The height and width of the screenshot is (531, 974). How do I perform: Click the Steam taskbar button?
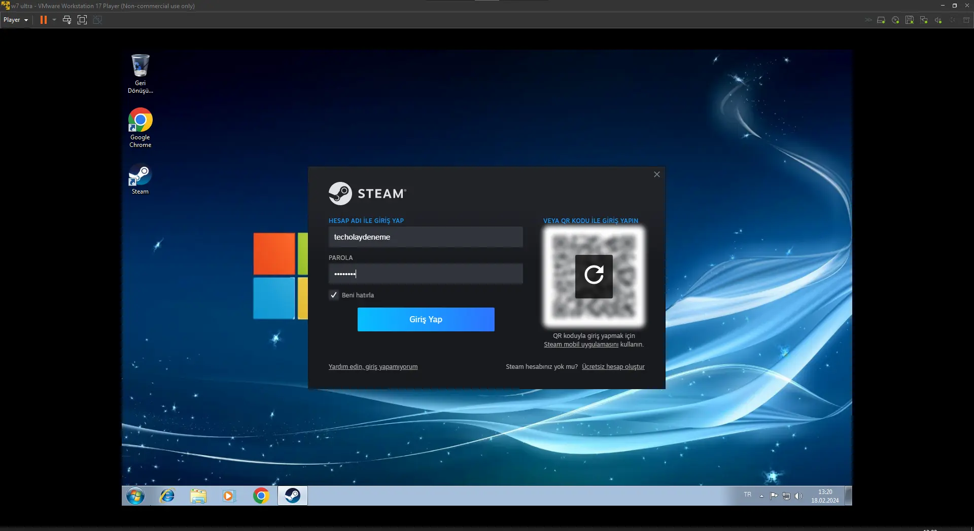point(293,496)
